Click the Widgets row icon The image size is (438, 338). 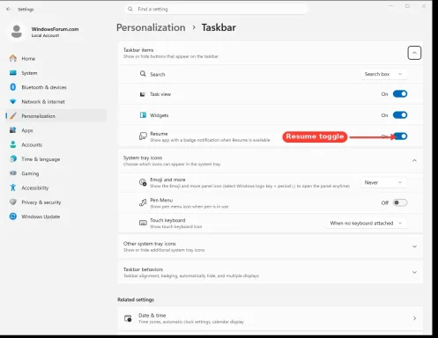click(x=143, y=115)
